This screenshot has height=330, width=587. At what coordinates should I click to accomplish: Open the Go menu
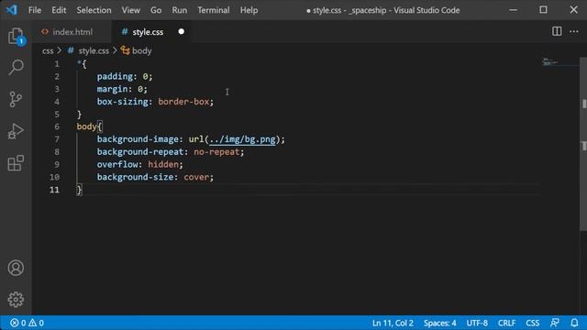click(156, 10)
